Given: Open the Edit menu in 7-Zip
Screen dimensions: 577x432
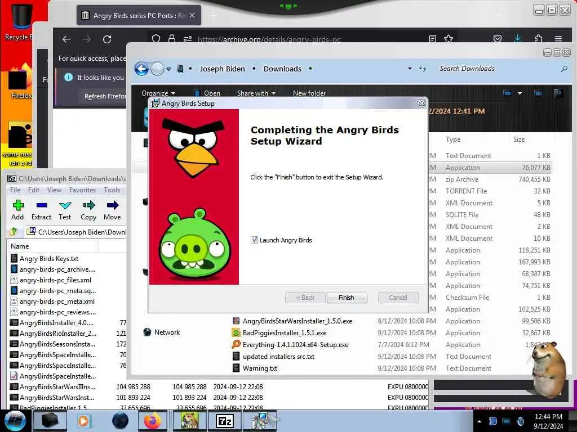Looking at the screenshot, I should click(33, 190).
